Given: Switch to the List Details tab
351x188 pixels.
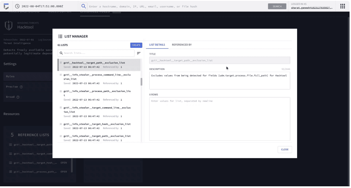Looking at the screenshot, I should pyautogui.click(x=157, y=45).
